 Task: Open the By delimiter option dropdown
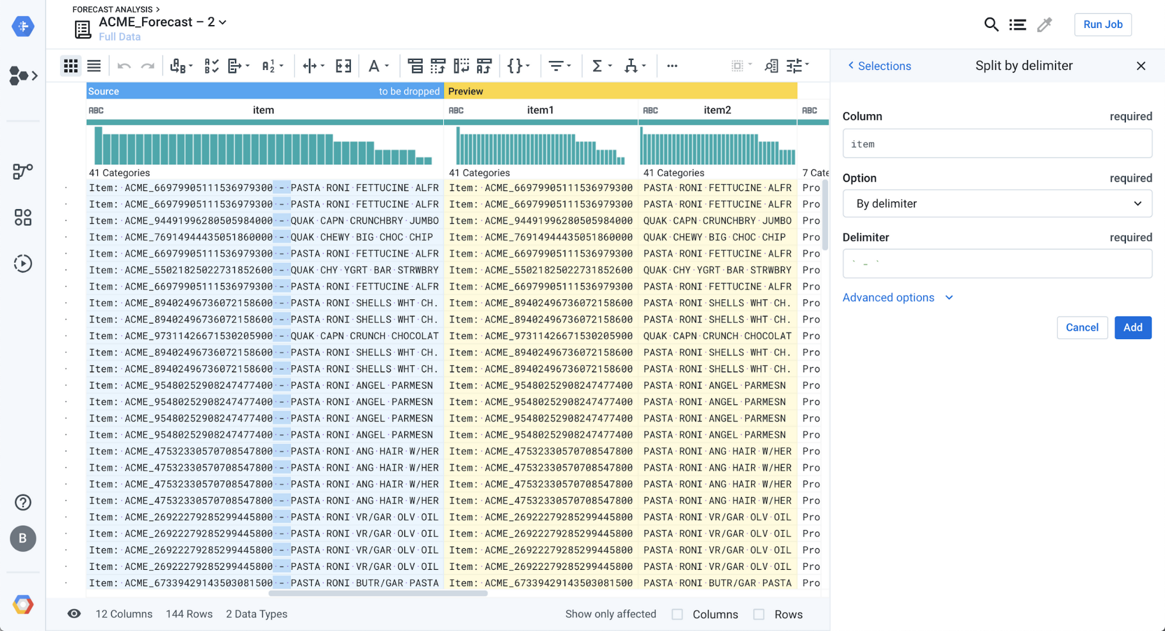997,204
